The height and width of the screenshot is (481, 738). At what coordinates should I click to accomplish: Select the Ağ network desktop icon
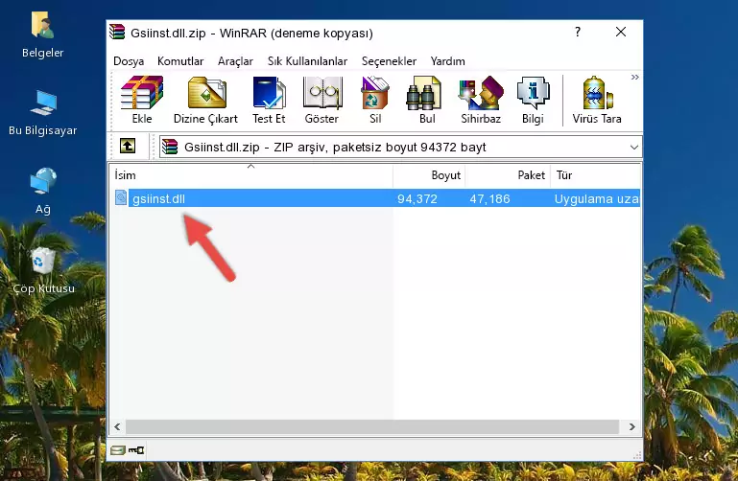pyautogui.click(x=43, y=192)
